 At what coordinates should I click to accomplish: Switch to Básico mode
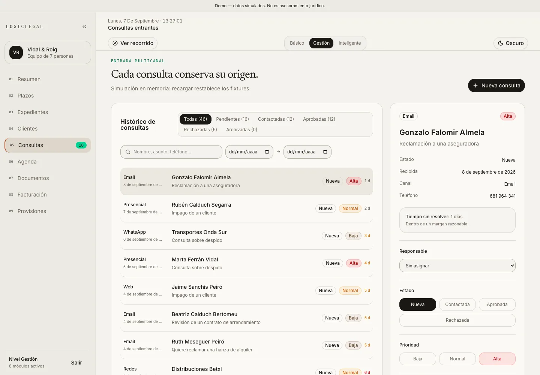point(297,43)
